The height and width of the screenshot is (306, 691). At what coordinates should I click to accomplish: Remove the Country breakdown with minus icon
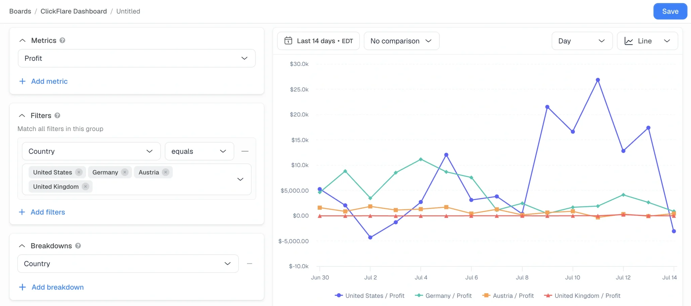click(250, 264)
